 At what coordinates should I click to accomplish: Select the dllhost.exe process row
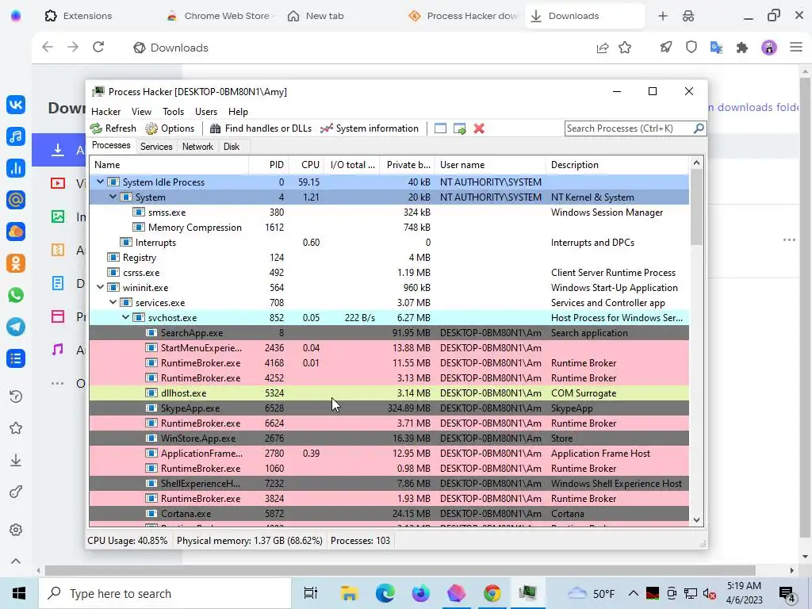click(389, 393)
